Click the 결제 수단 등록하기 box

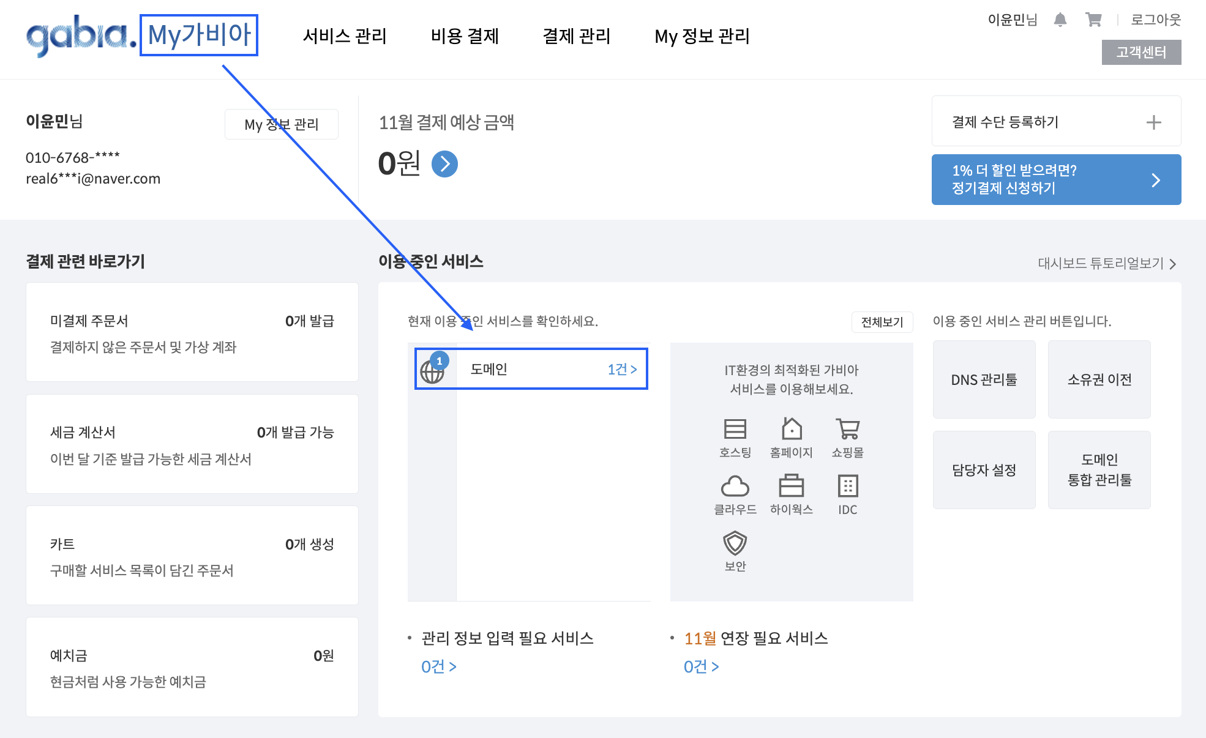point(1056,121)
